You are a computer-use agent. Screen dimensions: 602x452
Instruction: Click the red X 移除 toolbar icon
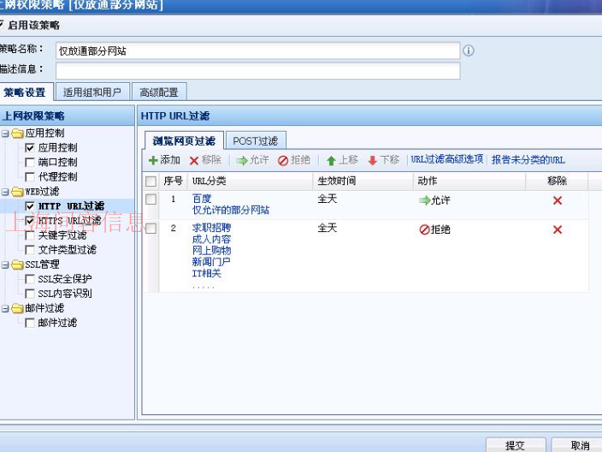194,161
